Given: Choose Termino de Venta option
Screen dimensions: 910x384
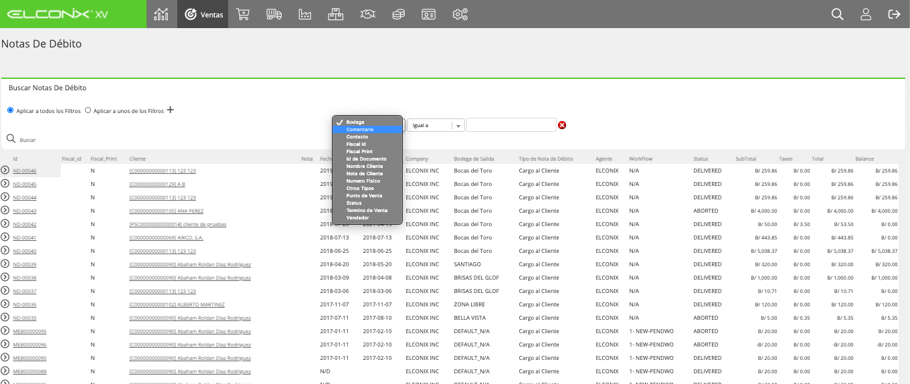Looking at the screenshot, I should pos(367,211).
